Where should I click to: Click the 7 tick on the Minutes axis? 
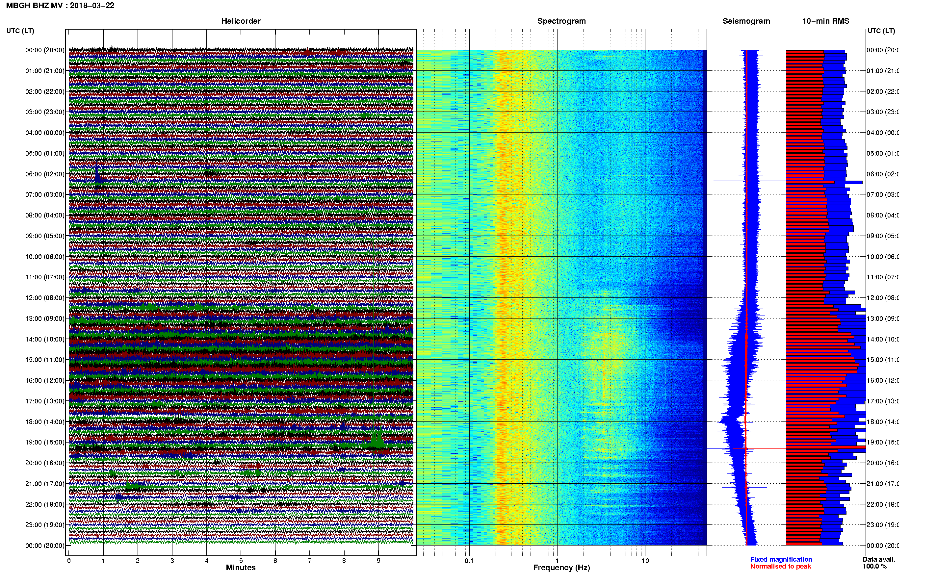310,561
